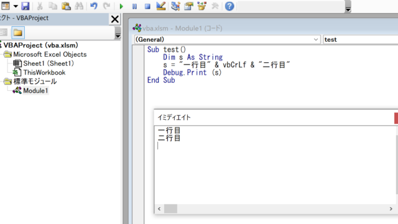This screenshot has width=398, height=224.
Task: Click the End Sub line
Action: (x=161, y=80)
